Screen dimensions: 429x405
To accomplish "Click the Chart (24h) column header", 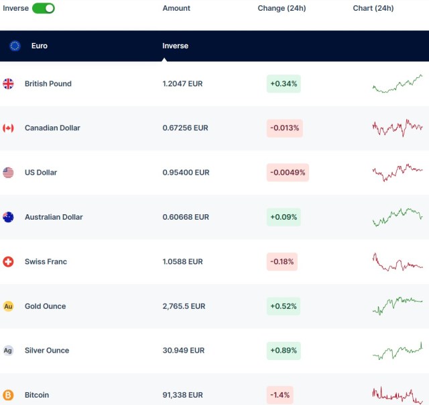I will click(x=373, y=8).
